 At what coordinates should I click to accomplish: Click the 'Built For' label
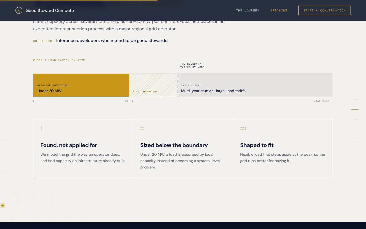pyautogui.click(x=42, y=41)
